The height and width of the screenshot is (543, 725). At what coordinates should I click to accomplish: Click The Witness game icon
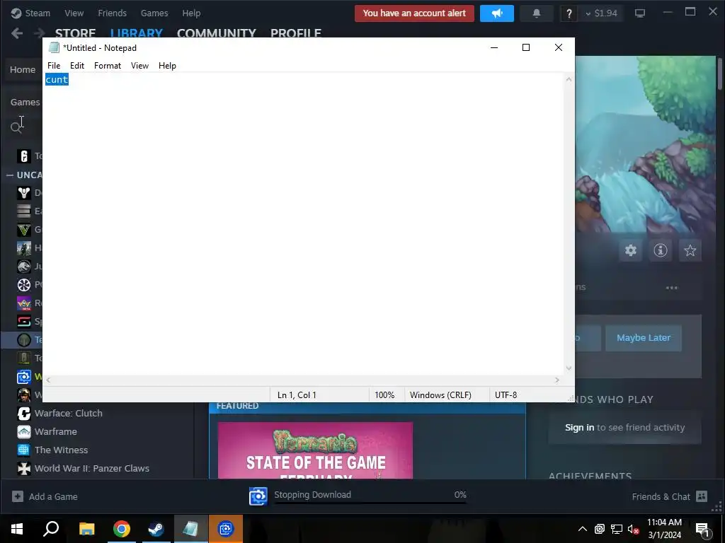[x=23, y=450]
